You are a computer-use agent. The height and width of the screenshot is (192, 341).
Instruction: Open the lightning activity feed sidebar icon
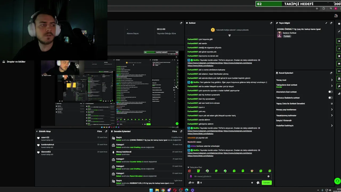pyautogui.click(x=339, y=49)
